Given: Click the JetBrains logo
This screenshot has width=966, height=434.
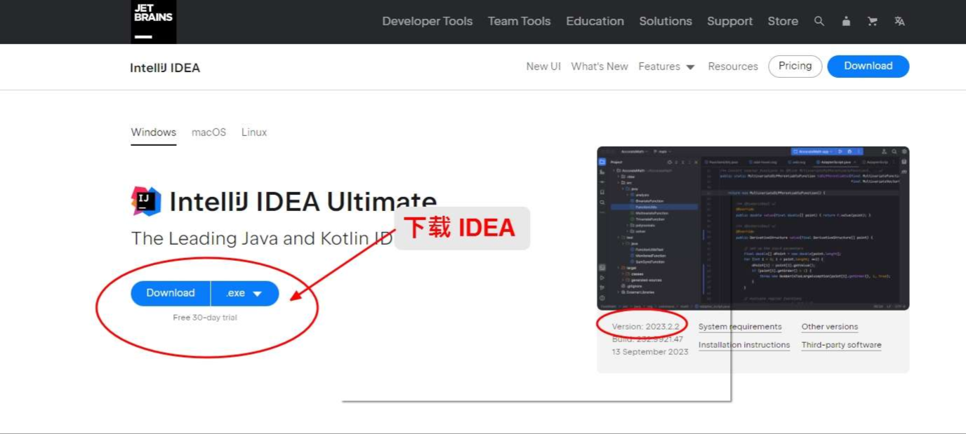Looking at the screenshot, I should 153,22.
